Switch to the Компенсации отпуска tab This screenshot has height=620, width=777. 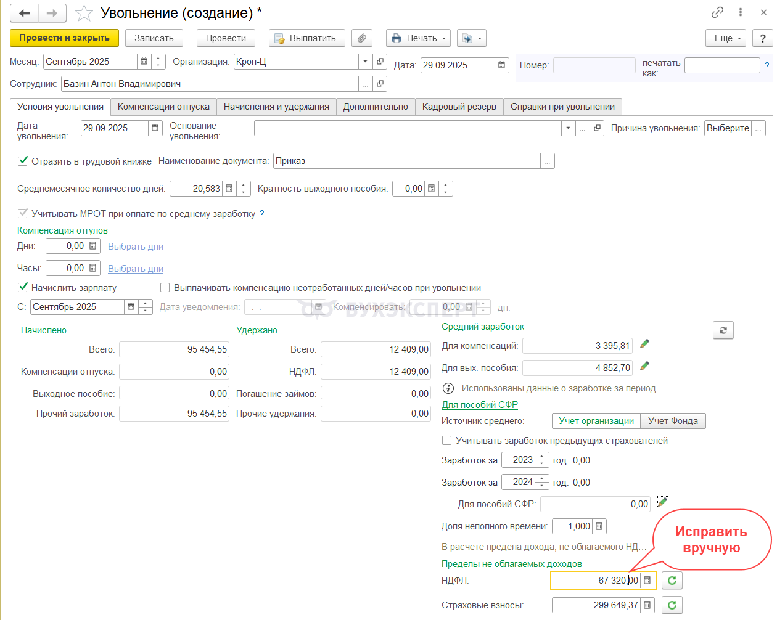(163, 107)
